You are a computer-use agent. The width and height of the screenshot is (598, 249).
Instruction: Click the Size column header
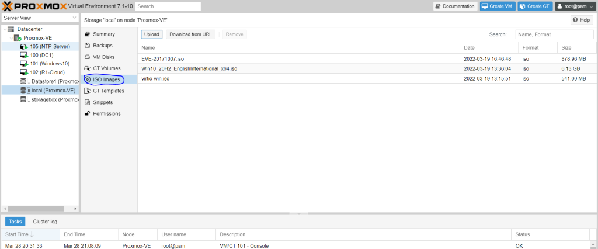[x=577, y=48]
